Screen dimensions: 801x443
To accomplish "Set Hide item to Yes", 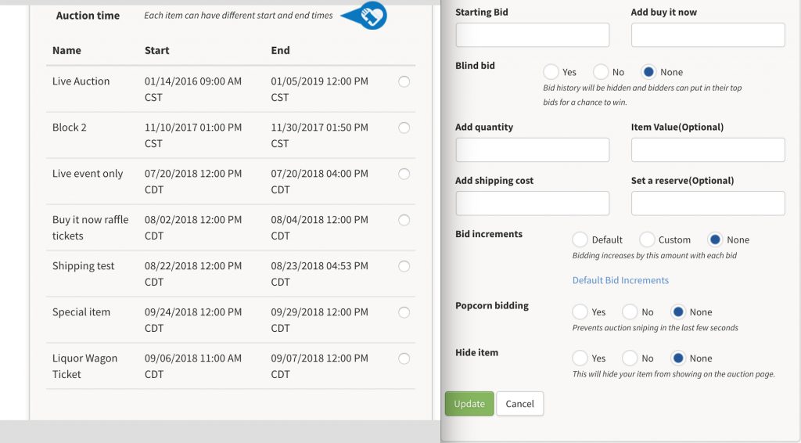I will (580, 358).
